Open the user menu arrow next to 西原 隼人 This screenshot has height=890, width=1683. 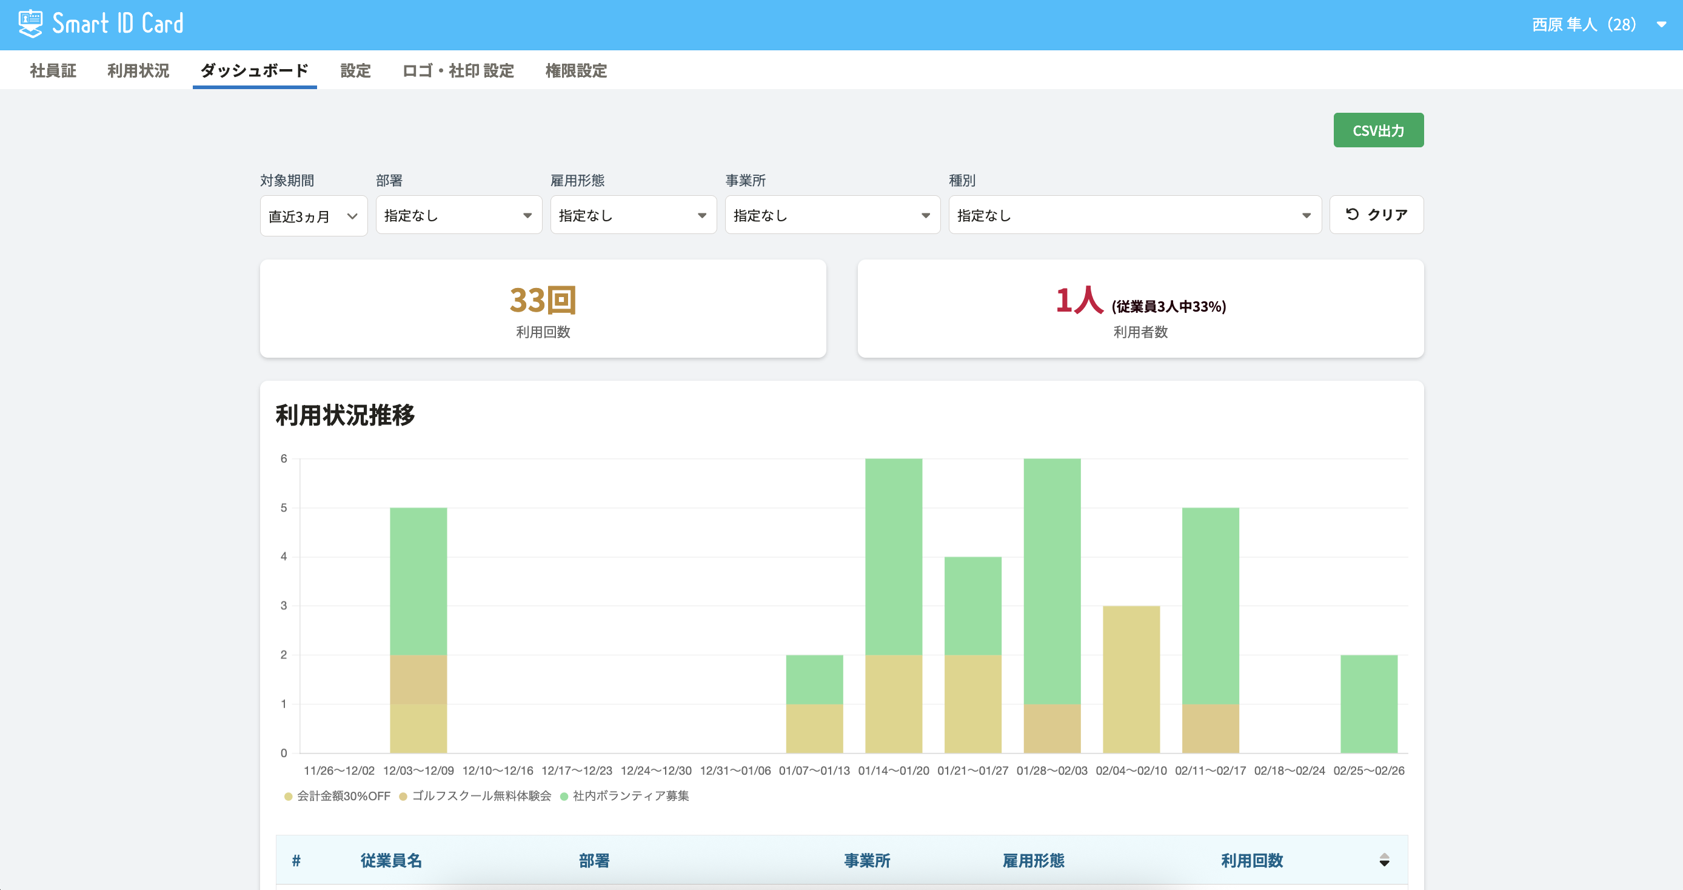coord(1661,25)
